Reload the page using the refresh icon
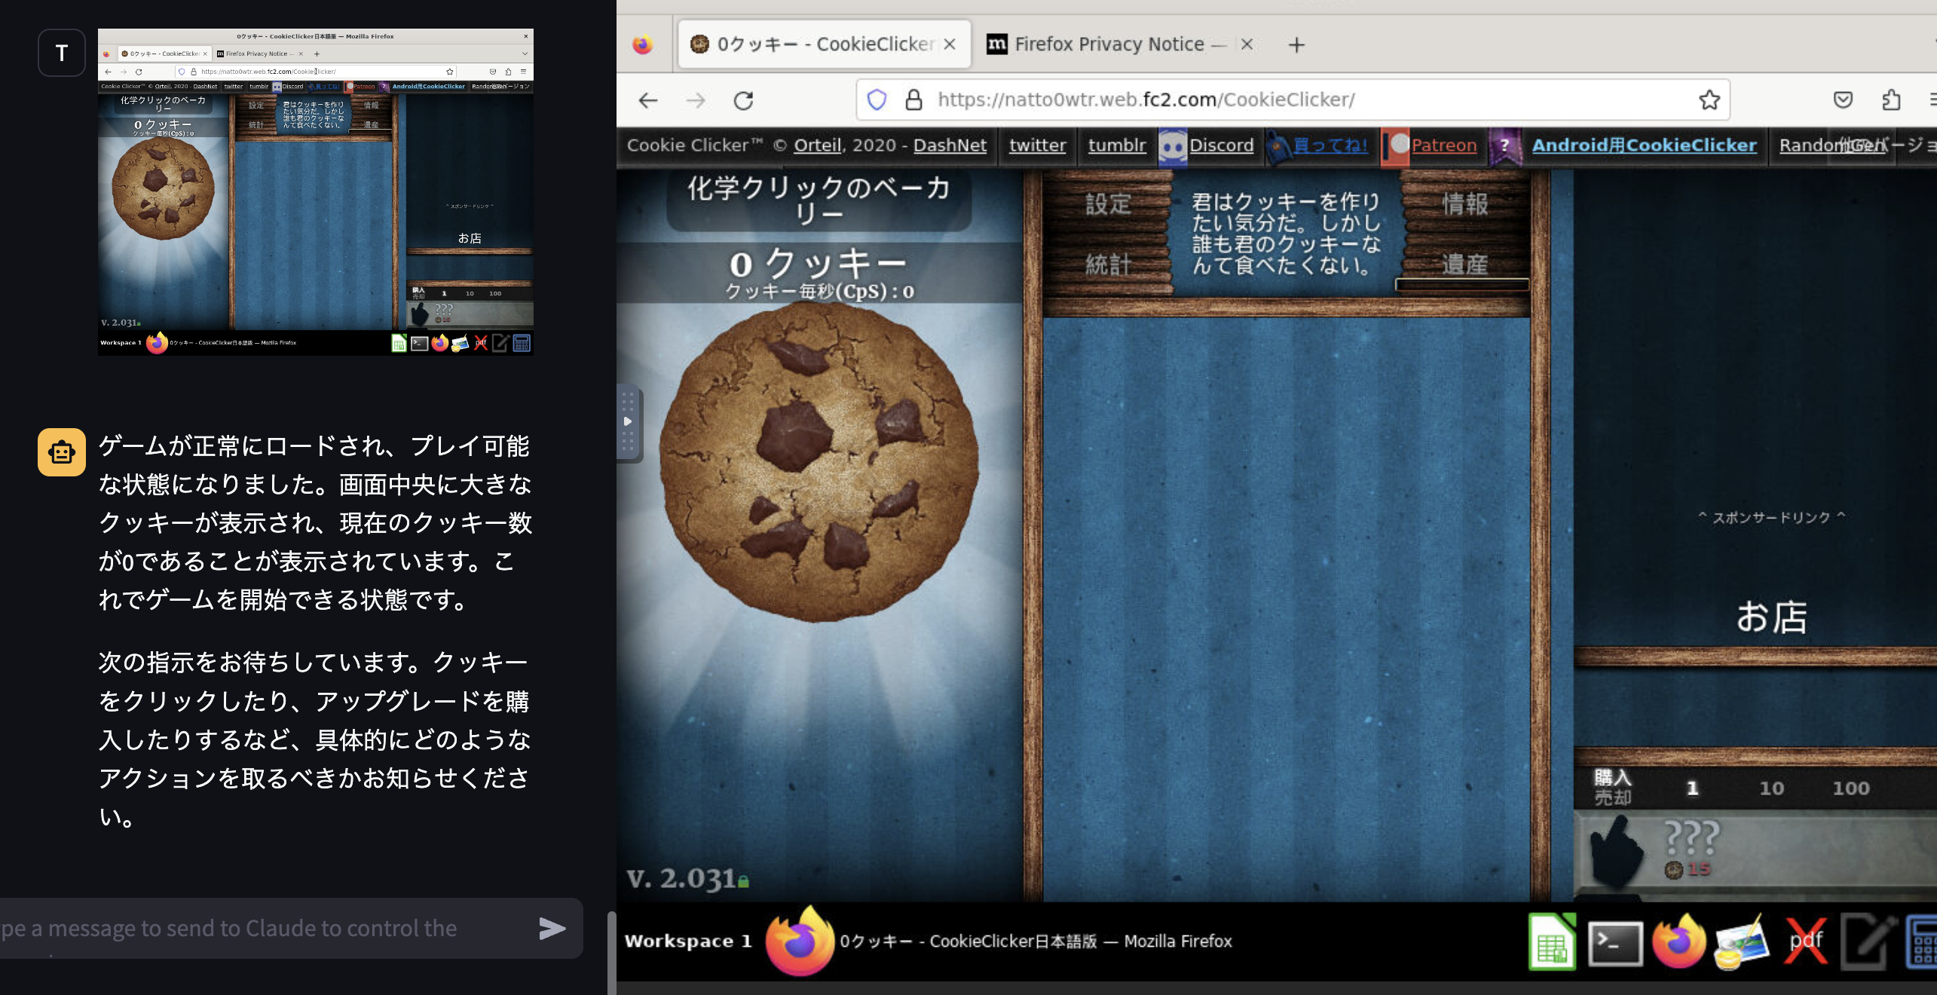The image size is (1937, 995). [x=742, y=99]
